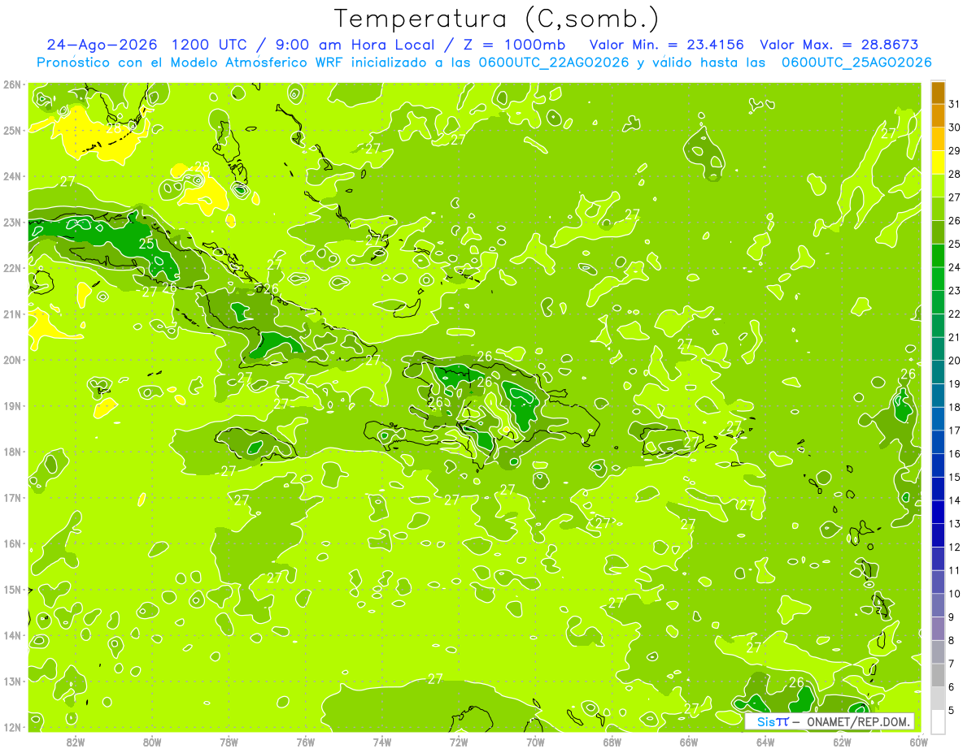Image resolution: width=976 pixels, height=753 pixels.
Task: Click blue colorbar swatch between 16 and 17
Action: (x=939, y=442)
